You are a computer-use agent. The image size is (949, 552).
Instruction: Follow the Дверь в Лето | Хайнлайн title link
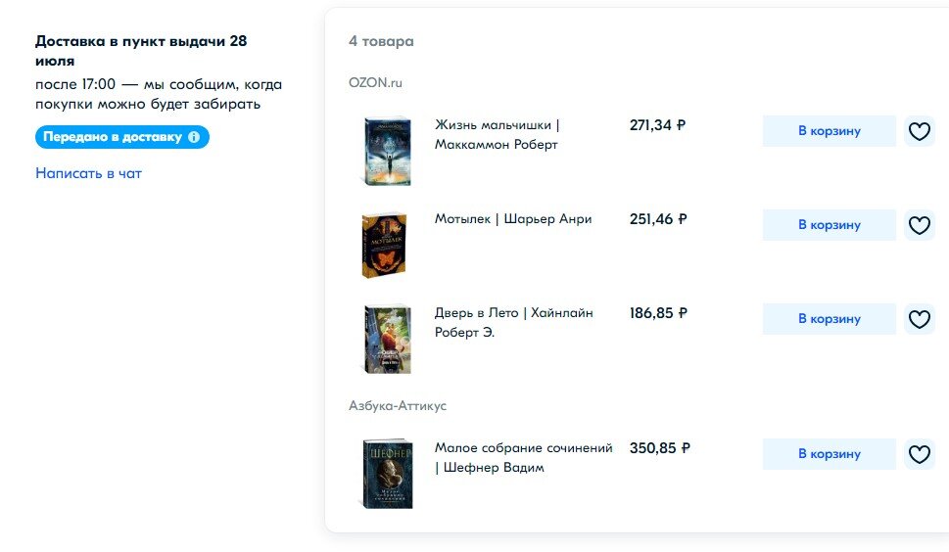pos(514,322)
